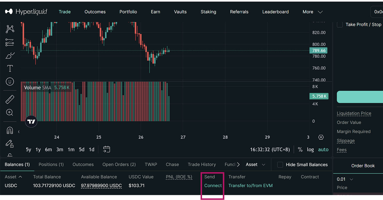Switch to the Positions (1) tab

tap(51, 165)
